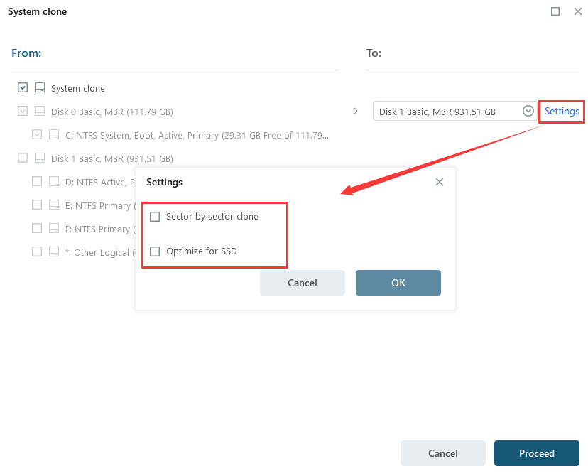
Task: Maximize the System clone window
Action: 555,11
